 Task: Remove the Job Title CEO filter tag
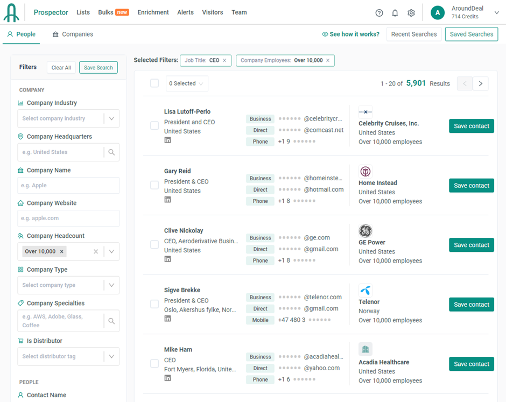click(224, 60)
